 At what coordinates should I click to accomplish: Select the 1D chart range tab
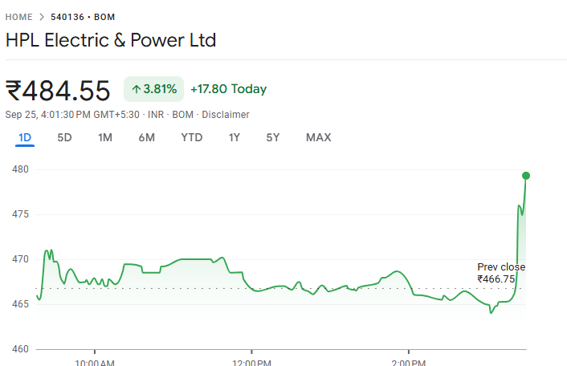tap(25, 138)
